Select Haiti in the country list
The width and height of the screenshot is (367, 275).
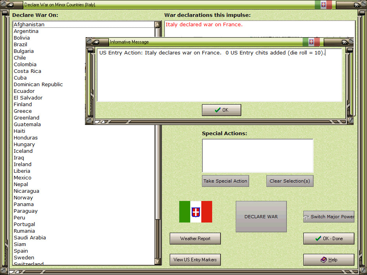[x=84, y=131]
